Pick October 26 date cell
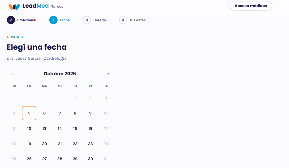Viewport: 289px width, 168px height. (x=29, y=159)
